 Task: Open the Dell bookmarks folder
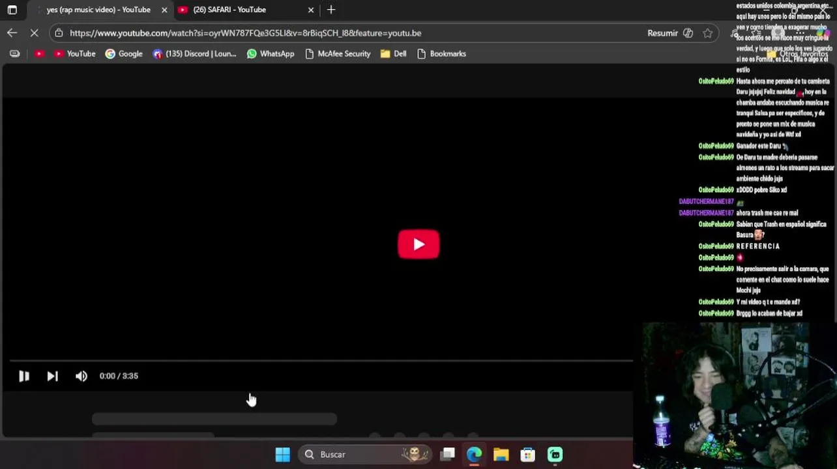pos(393,53)
